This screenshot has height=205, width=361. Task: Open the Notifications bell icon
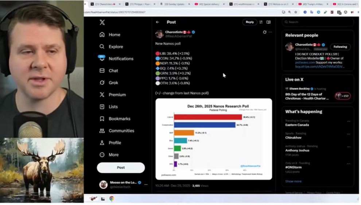(x=102, y=58)
